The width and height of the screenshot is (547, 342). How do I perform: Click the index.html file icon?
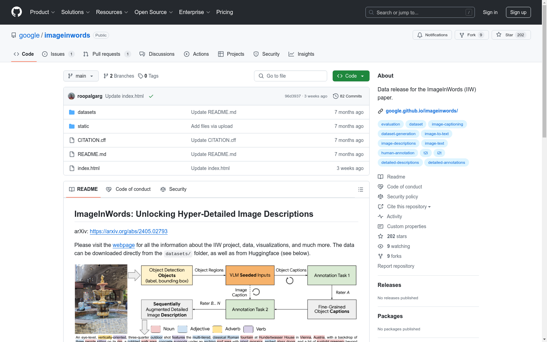tap(72, 168)
